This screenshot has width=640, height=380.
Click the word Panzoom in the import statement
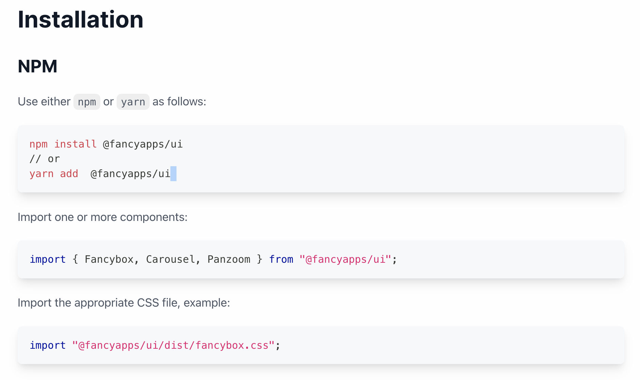coord(229,259)
